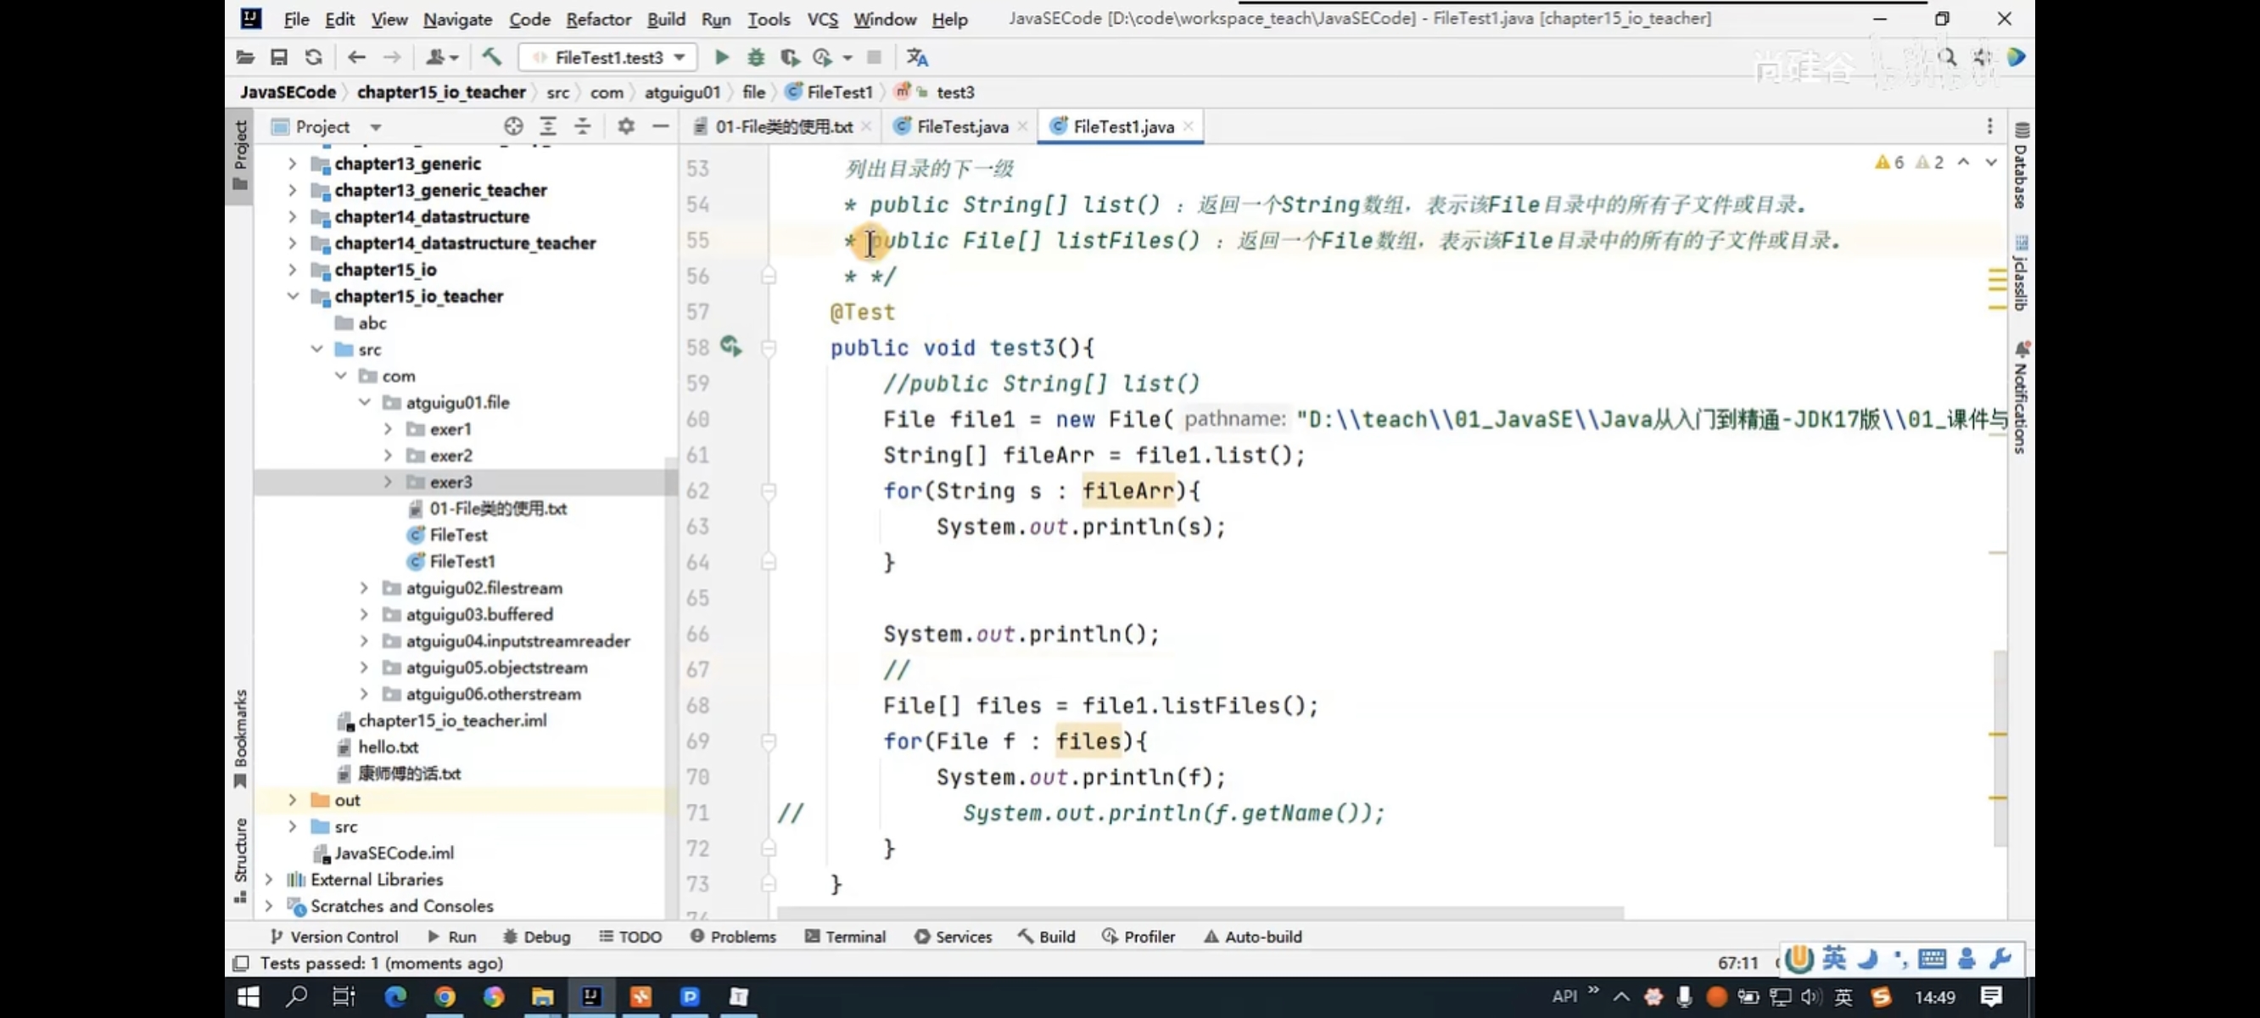2260x1018 pixels.
Task: Click the editor horizontal scrollbar
Action: point(1200,913)
